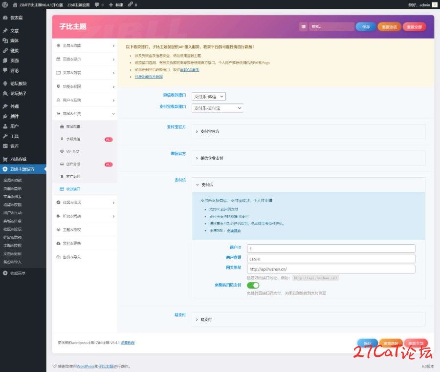Click the link icon in the admin bar
This screenshot has width=440, height=372.
click(130, 4)
